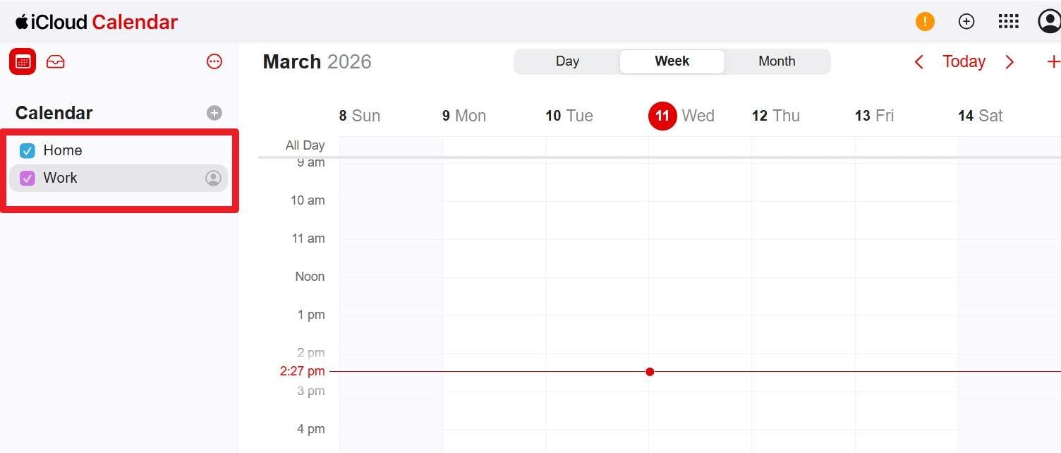This screenshot has width=1061, height=453.
Task: Go to next week with right chevron
Action: pyautogui.click(x=1010, y=61)
